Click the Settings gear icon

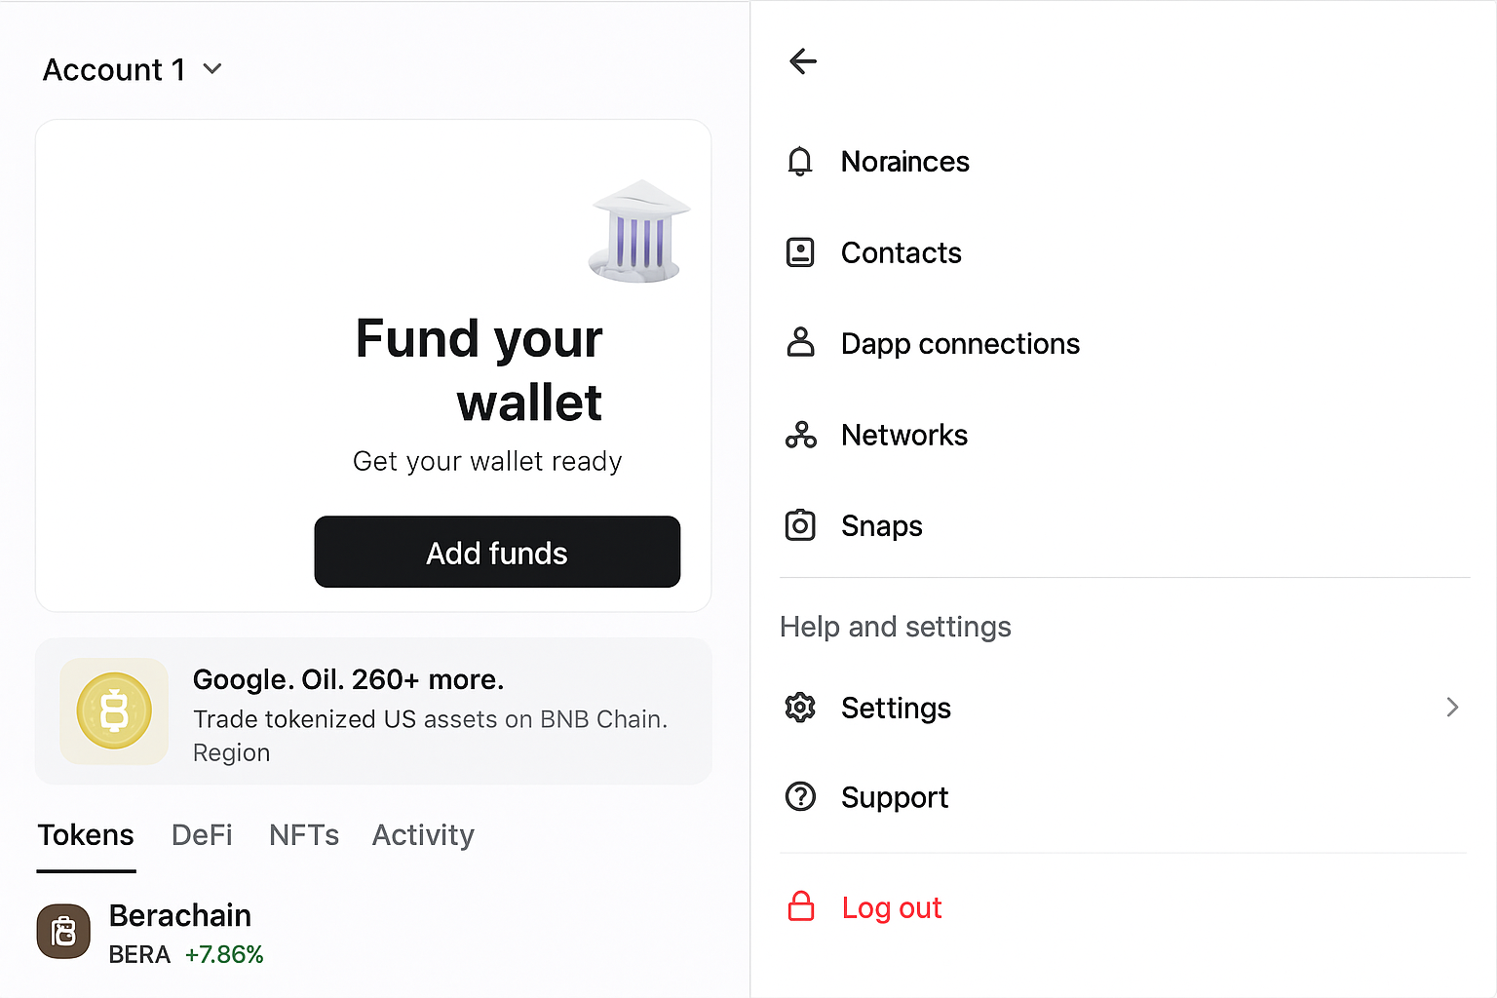800,708
